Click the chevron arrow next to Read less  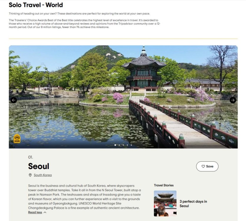pyautogui.click(x=45, y=212)
